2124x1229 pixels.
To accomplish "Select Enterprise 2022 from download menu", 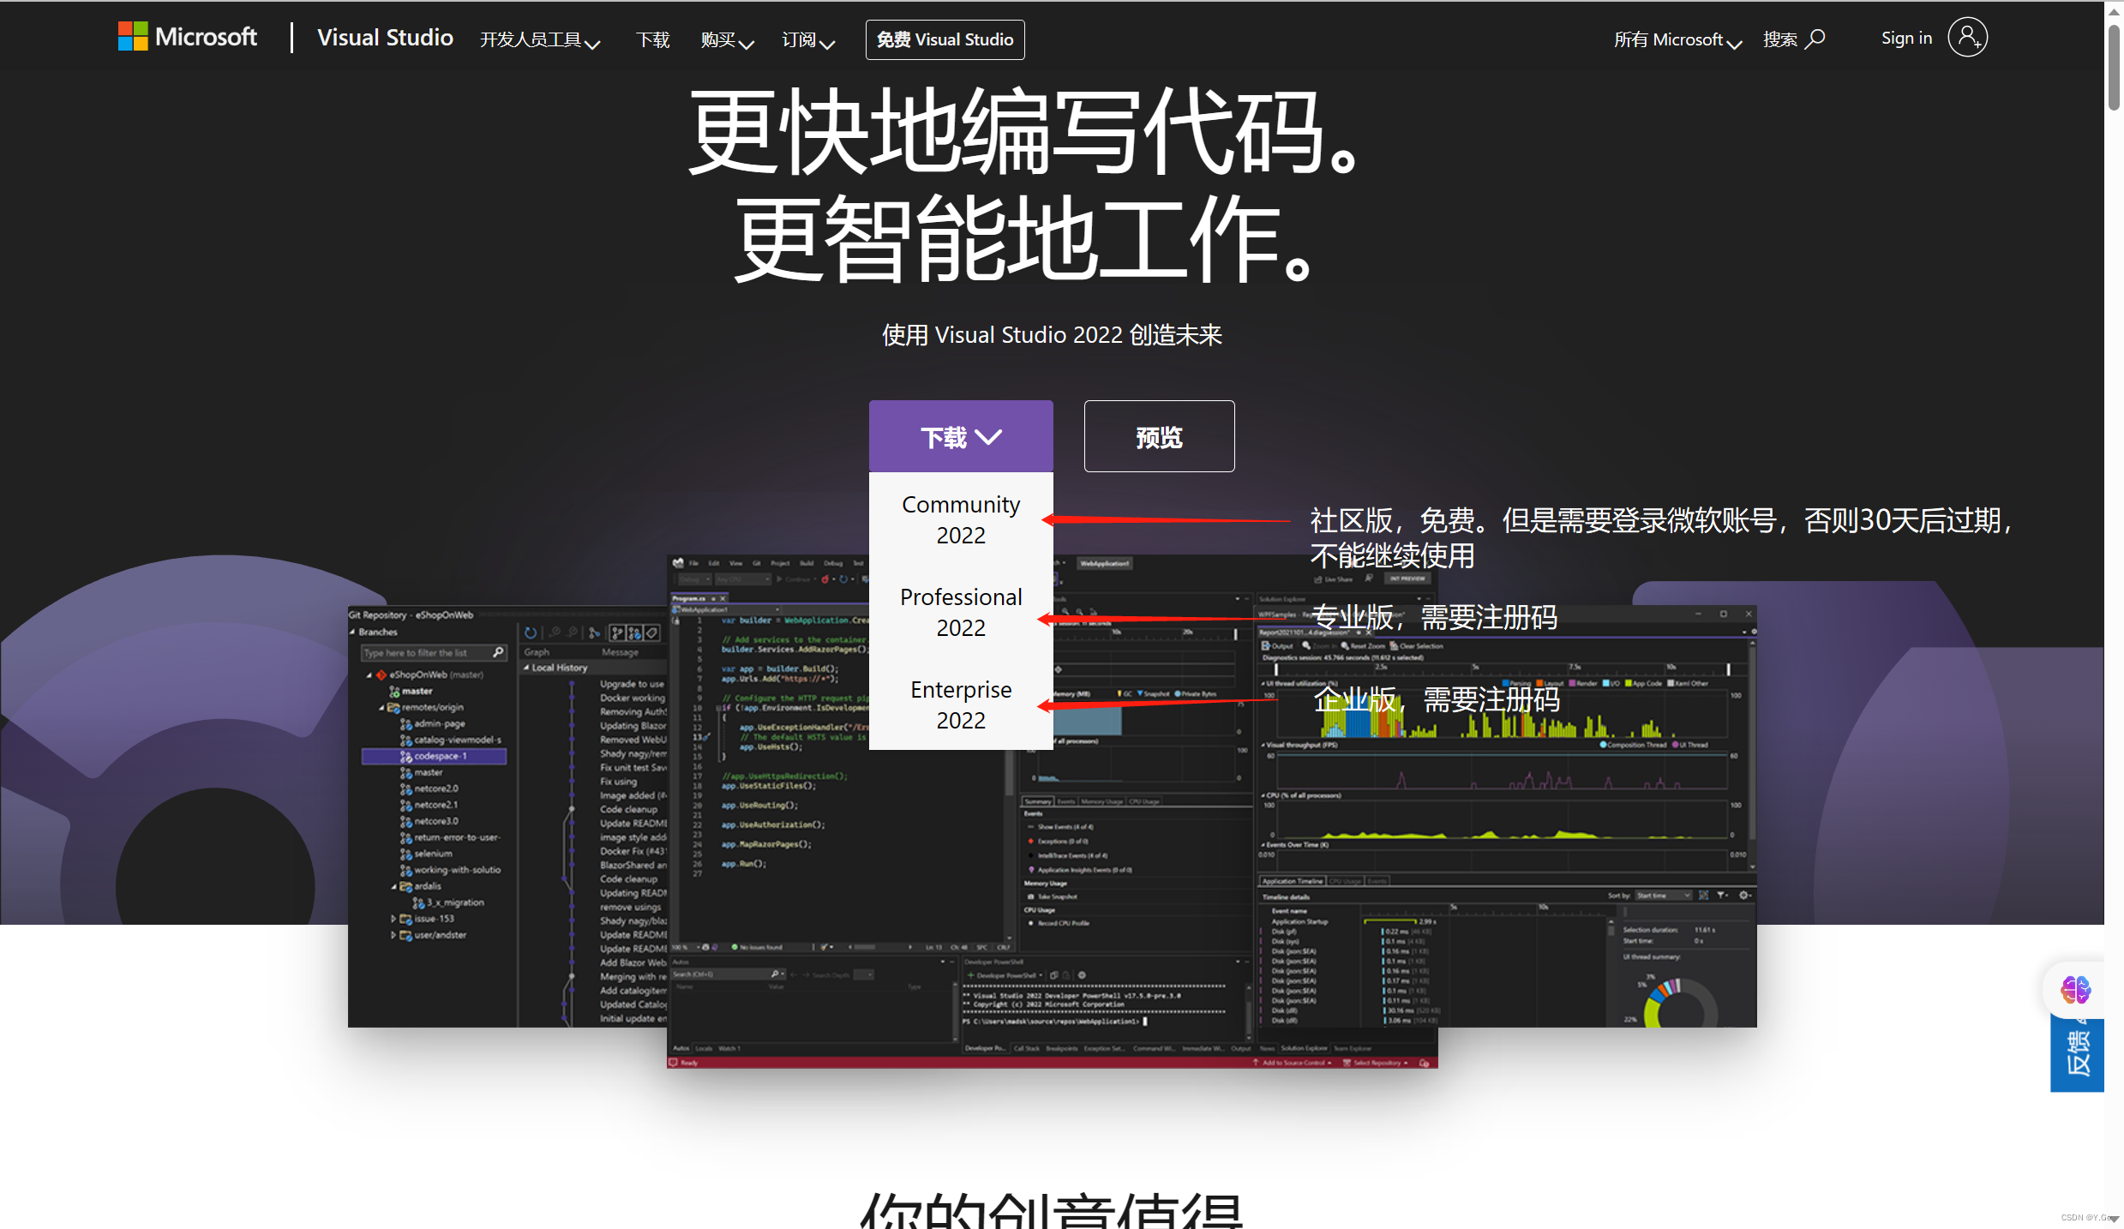I will (961, 704).
